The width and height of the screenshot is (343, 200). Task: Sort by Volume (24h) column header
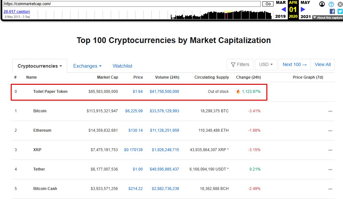click(167, 77)
